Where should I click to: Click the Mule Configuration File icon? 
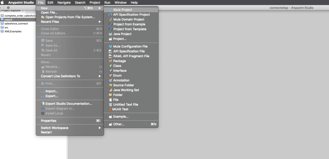[111, 46]
